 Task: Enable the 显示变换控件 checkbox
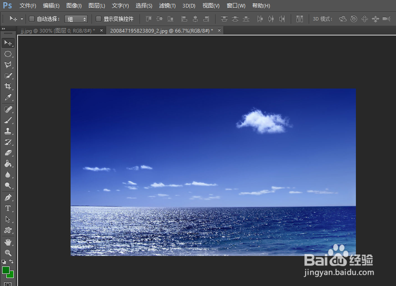(99, 19)
